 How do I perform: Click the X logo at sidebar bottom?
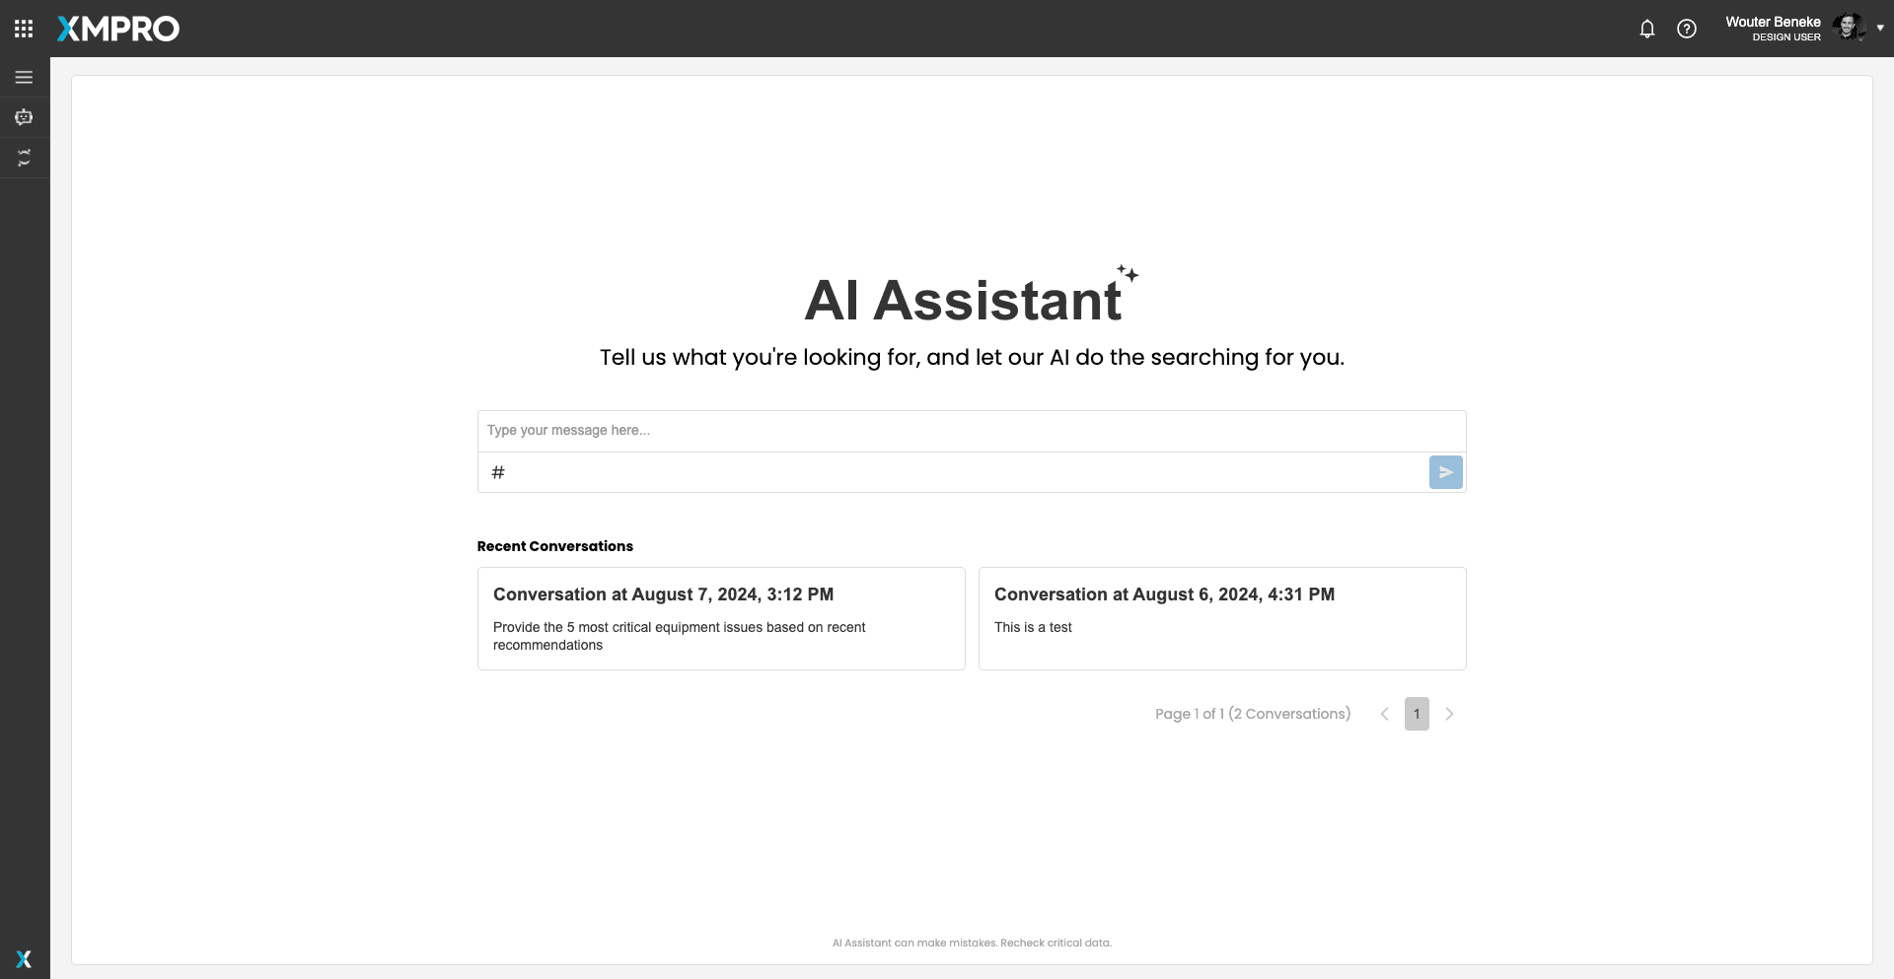[24, 959]
